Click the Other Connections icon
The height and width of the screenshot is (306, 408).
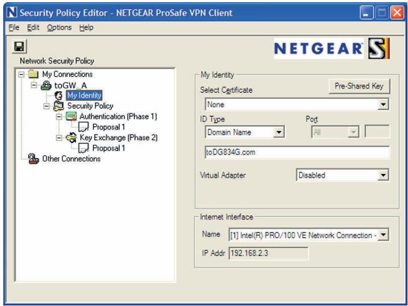33,159
